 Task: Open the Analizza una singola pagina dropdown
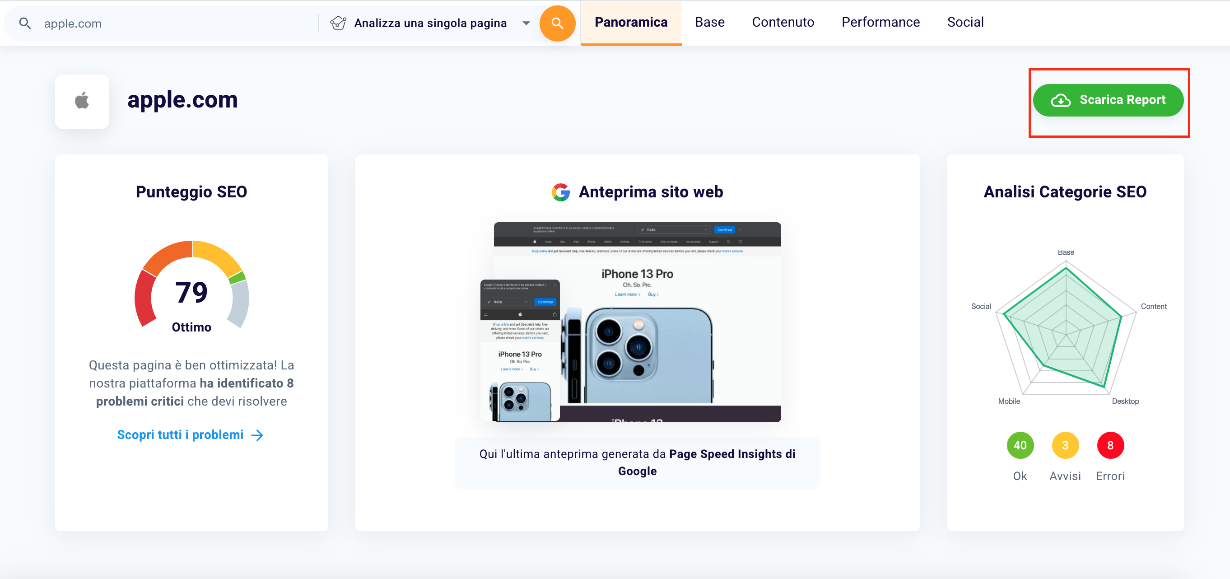point(430,23)
